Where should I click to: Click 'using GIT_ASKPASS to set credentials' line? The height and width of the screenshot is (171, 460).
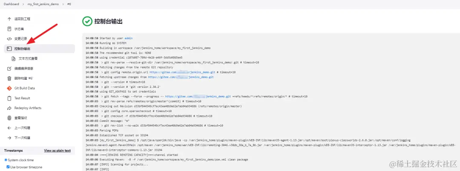click(121, 92)
